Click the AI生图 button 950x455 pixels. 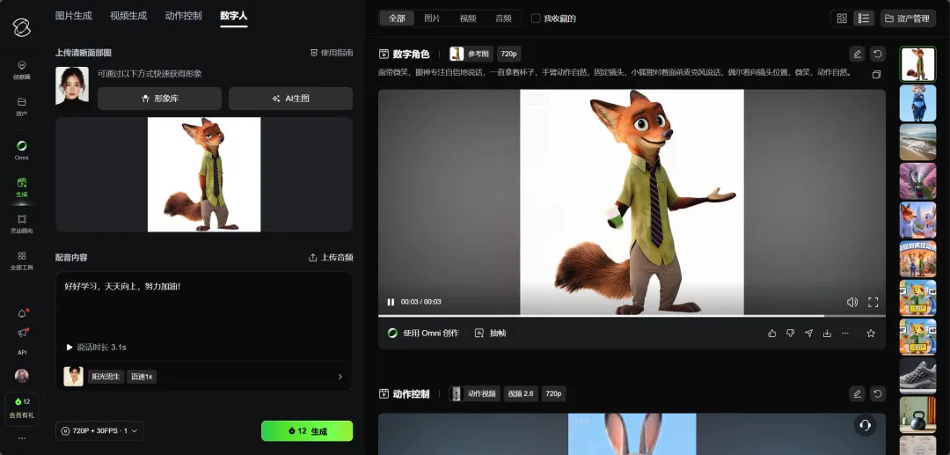click(x=291, y=99)
